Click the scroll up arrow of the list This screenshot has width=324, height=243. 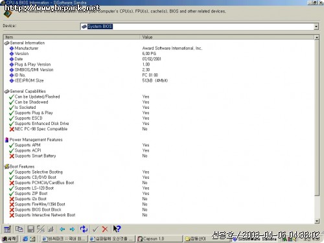[317, 38]
